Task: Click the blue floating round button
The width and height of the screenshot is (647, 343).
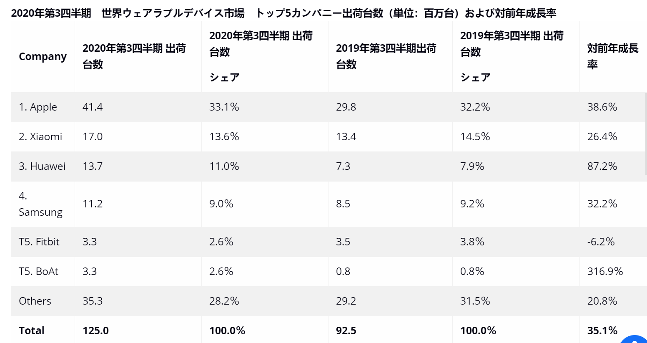Action: tap(635, 339)
